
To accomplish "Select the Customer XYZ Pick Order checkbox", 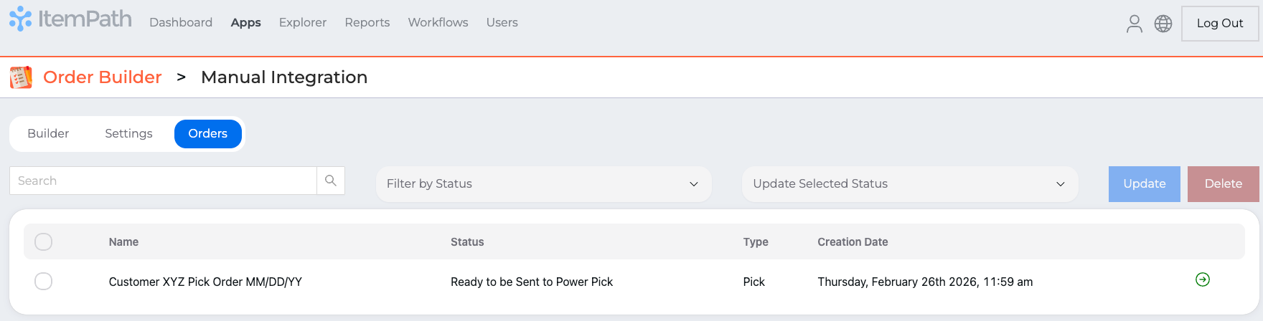I will [x=44, y=282].
